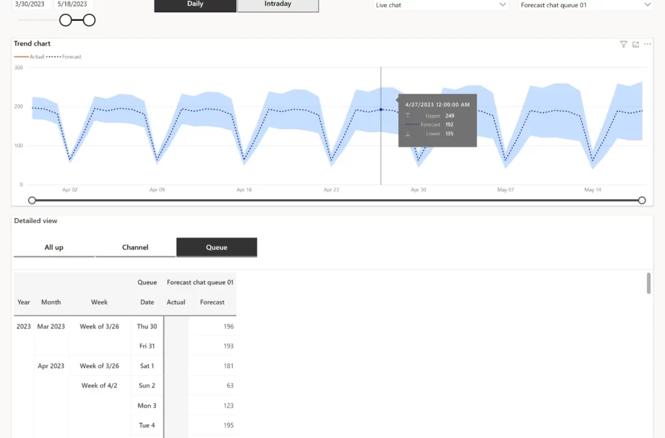Click forecast value 196

(228, 326)
